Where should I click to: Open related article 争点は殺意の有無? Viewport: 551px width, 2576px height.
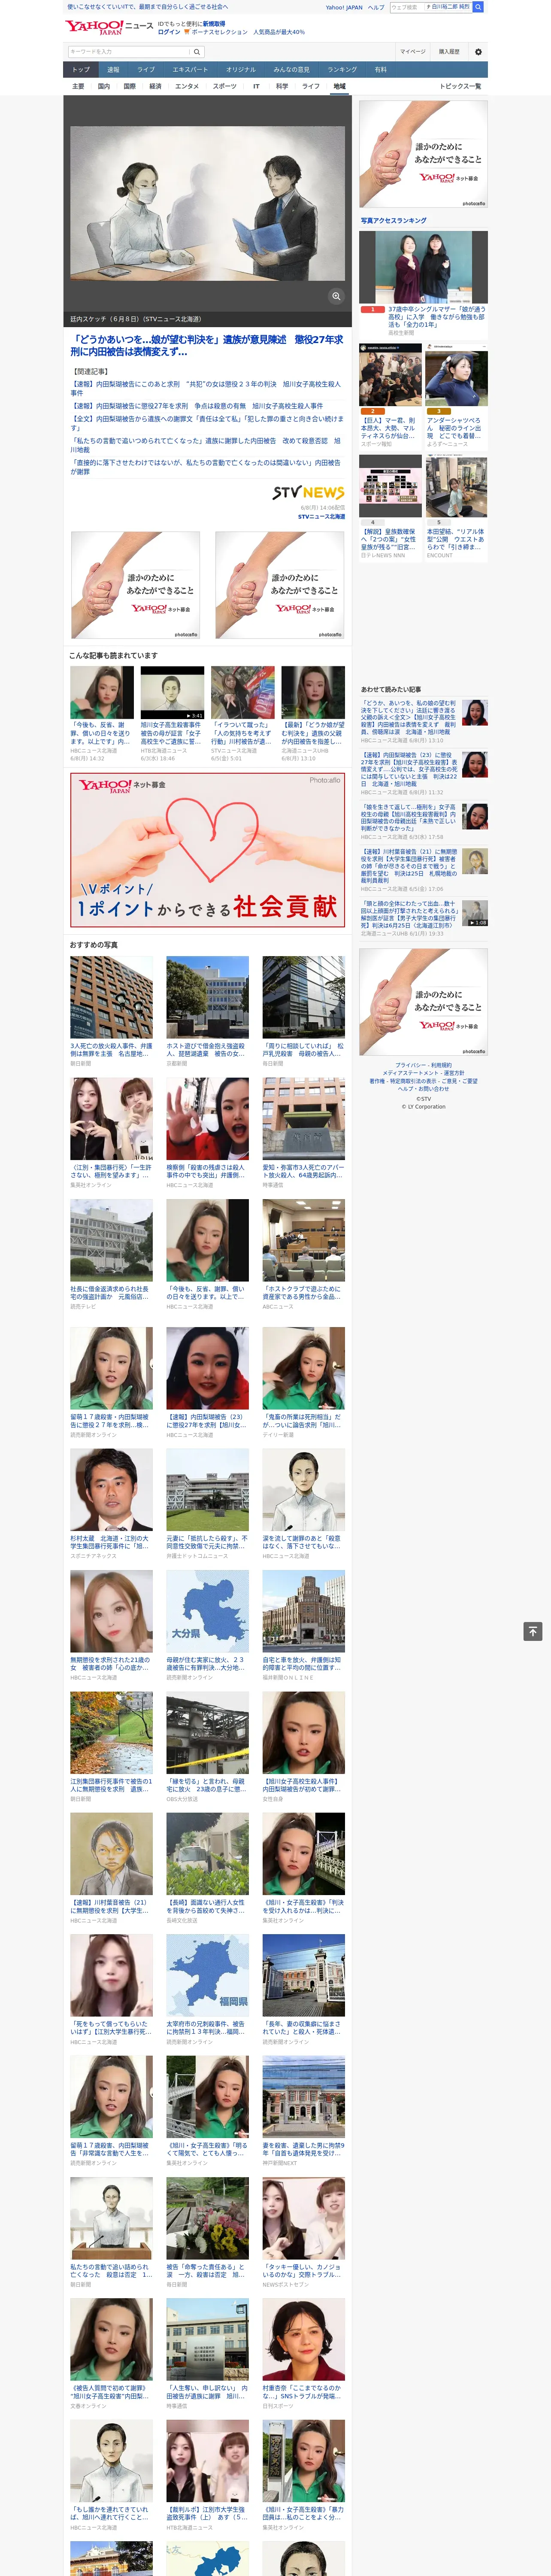196,406
